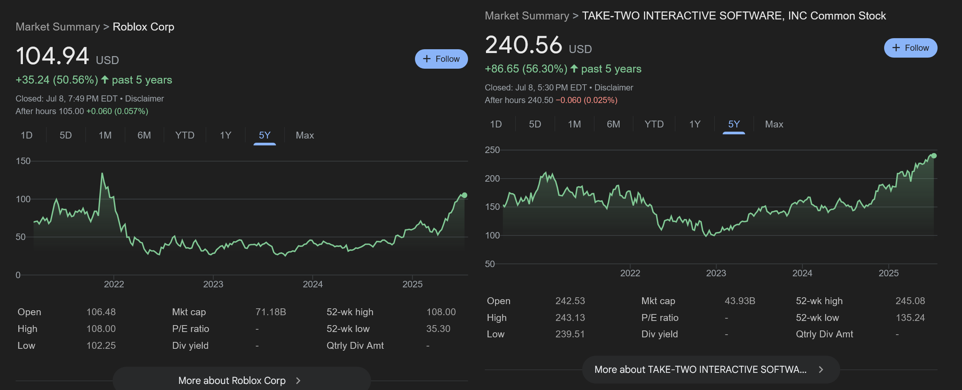Open Market Summary link above Take-Two
Screen dimensions: 962x390
tap(527, 16)
